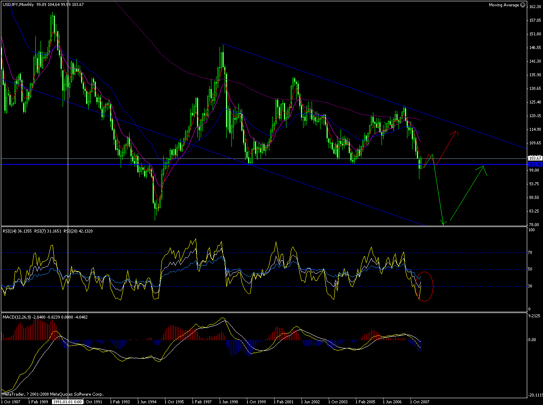Click the 103.67 current price label

(534, 158)
